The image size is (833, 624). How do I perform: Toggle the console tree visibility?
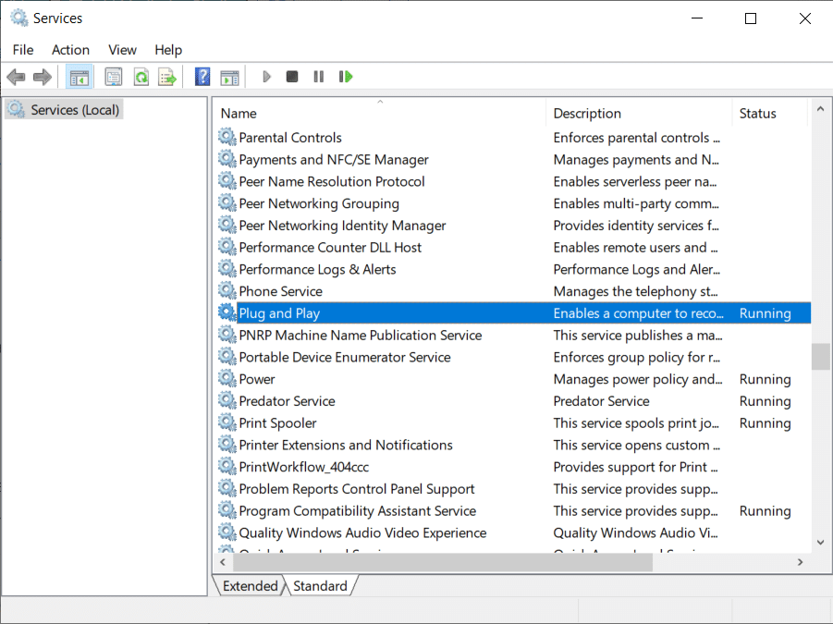pyautogui.click(x=80, y=76)
